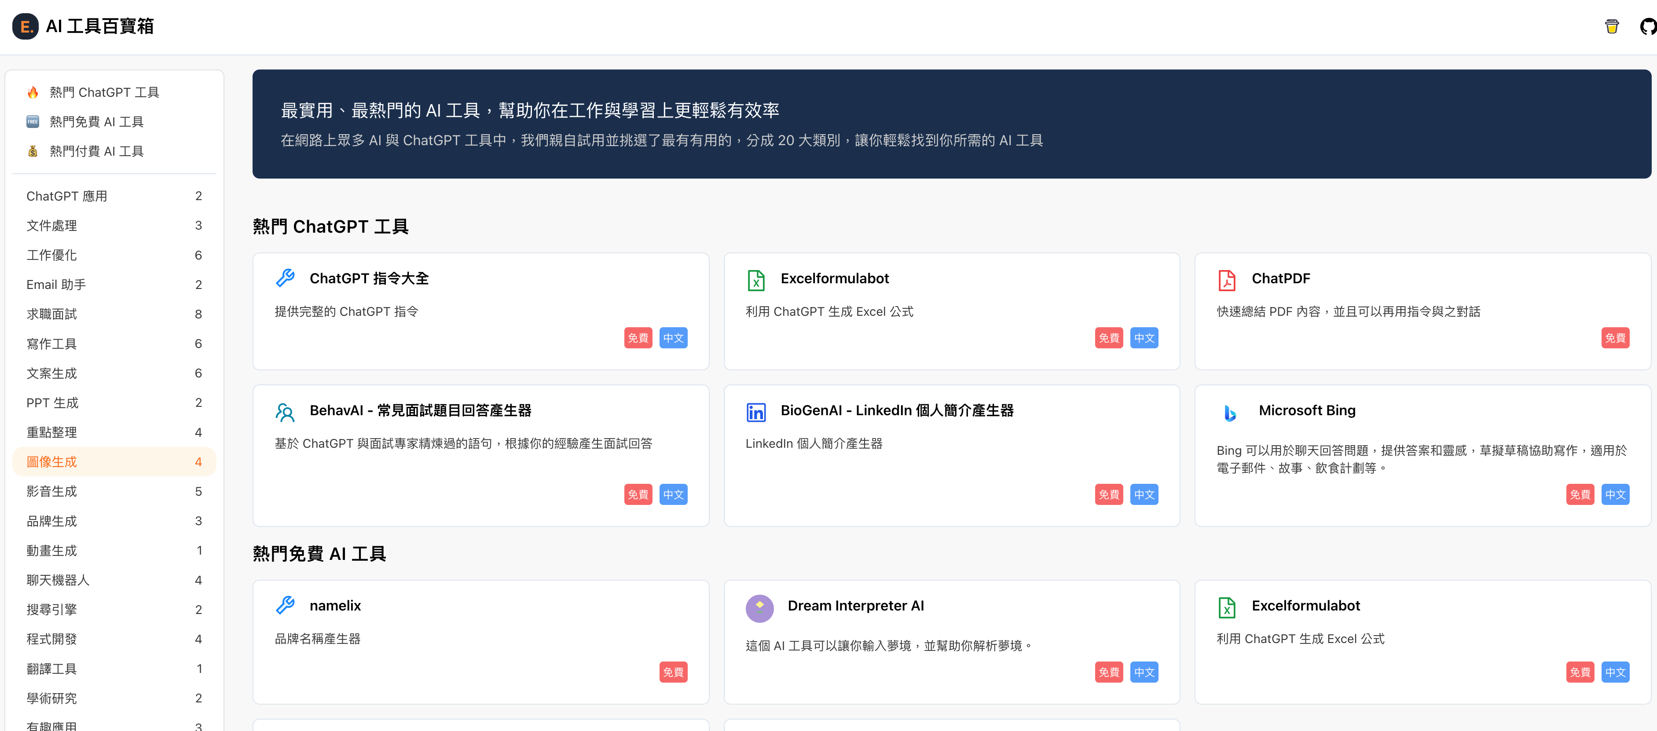Image resolution: width=1657 pixels, height=731 pixels.
Task: Click PDF icon on ChatPDF card
Action: [x=1227, y=280]
